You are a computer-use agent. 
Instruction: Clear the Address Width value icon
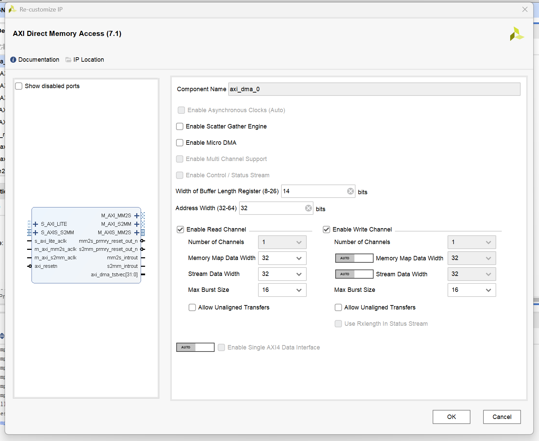[308, 208]
